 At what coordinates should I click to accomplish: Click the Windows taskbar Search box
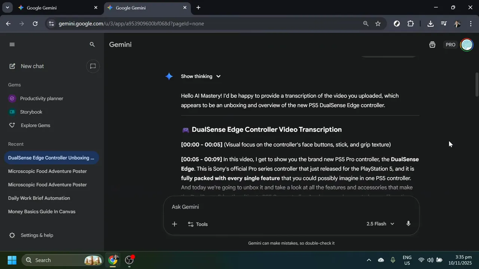click(63, 260)
